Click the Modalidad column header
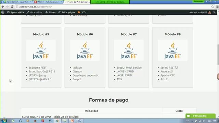 [91, 111]
